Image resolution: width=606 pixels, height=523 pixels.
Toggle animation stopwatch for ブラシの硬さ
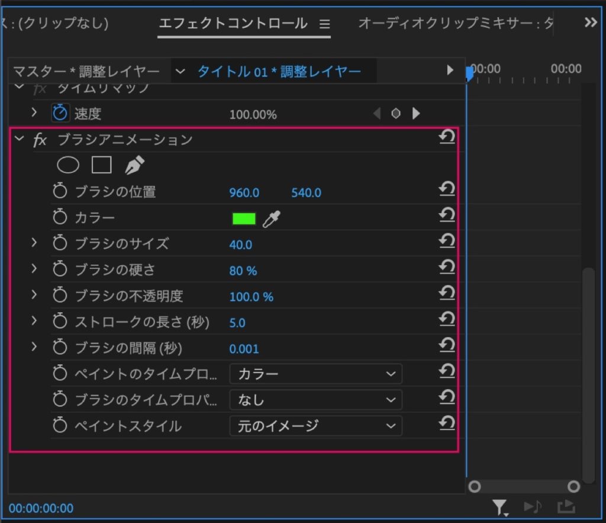[x=60, y=269]
